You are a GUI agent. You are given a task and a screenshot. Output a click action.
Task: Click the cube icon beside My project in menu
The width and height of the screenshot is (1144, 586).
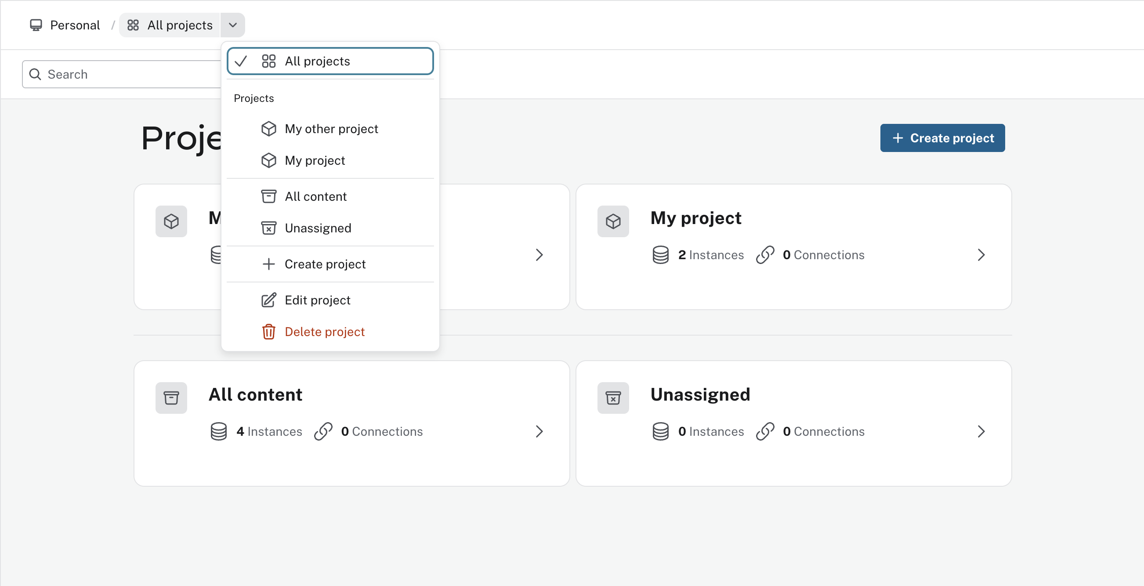tap(269, 160)
